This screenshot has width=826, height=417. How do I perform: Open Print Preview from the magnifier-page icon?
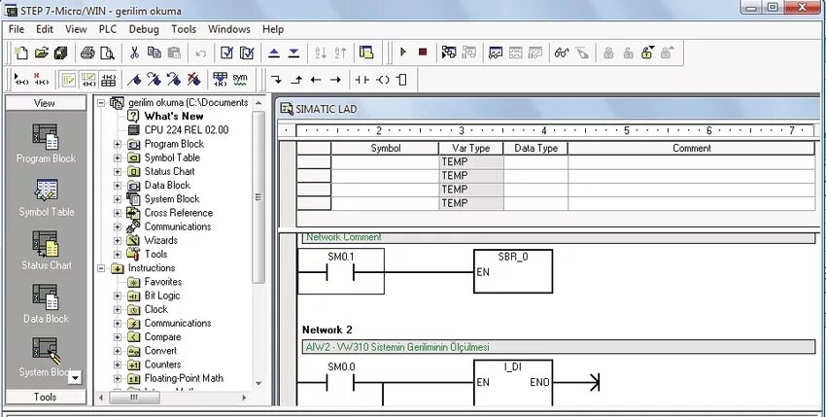pos(107,52)
